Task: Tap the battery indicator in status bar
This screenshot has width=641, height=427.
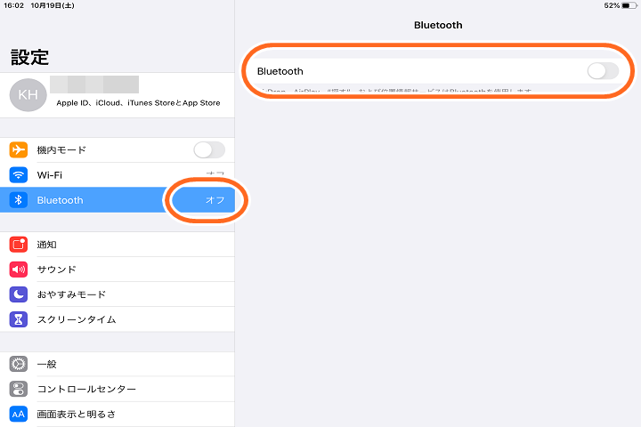Action: [629, 5]
